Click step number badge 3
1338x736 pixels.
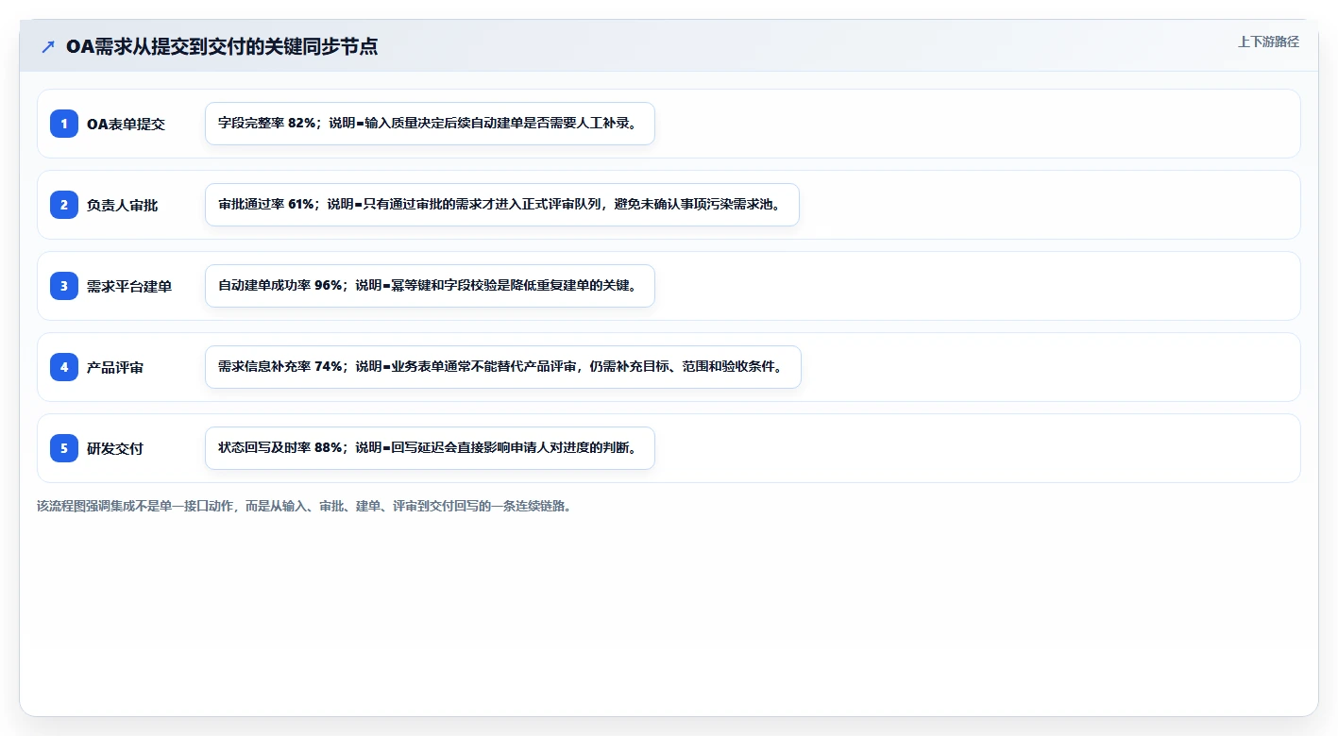pos(64,286)
